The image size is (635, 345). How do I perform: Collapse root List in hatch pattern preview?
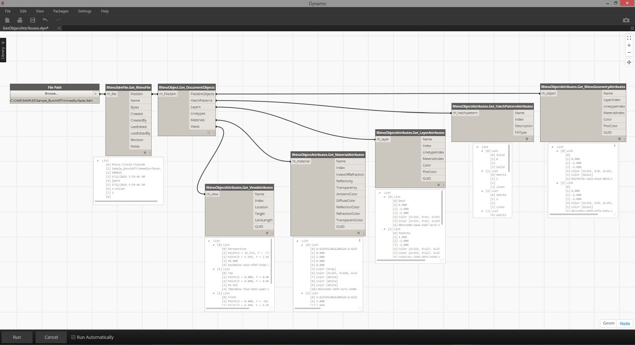coord(477,147)
